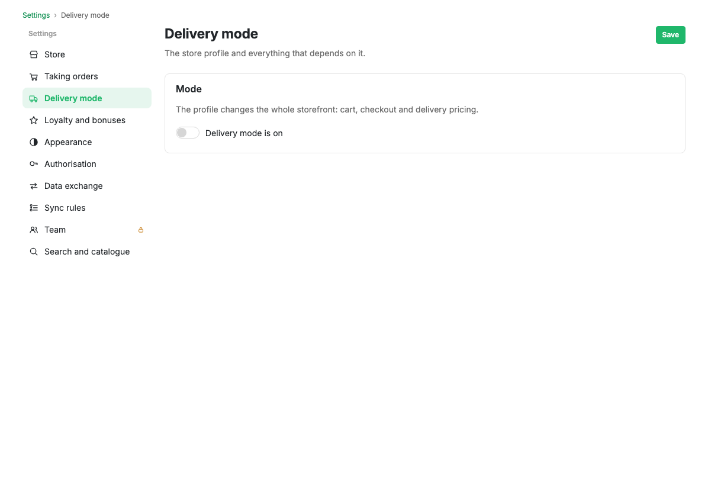Open Team settings label
708x502 pixels.
pos(55,230)
